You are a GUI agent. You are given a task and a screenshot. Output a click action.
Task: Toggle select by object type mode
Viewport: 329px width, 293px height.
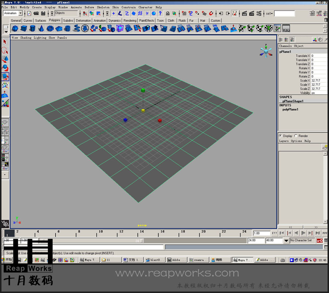(92, 14)
